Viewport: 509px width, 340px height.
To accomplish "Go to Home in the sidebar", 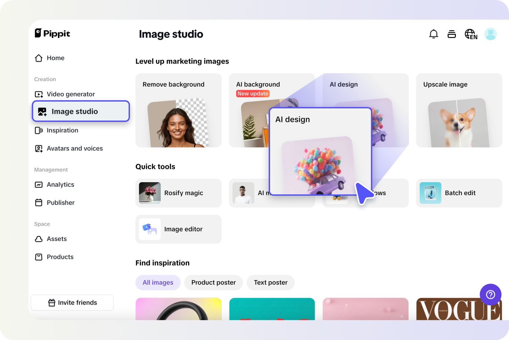I will 56,58.
